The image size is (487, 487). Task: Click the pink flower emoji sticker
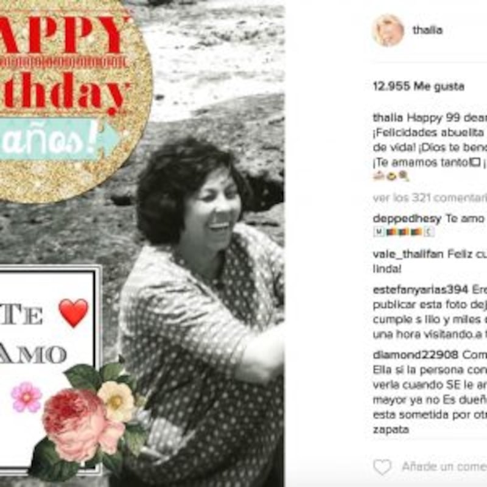(x=26, y=398)
